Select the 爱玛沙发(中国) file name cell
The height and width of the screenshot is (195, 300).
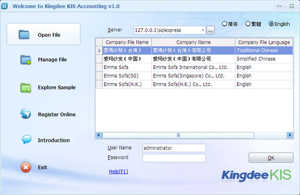tap(127, 59)
